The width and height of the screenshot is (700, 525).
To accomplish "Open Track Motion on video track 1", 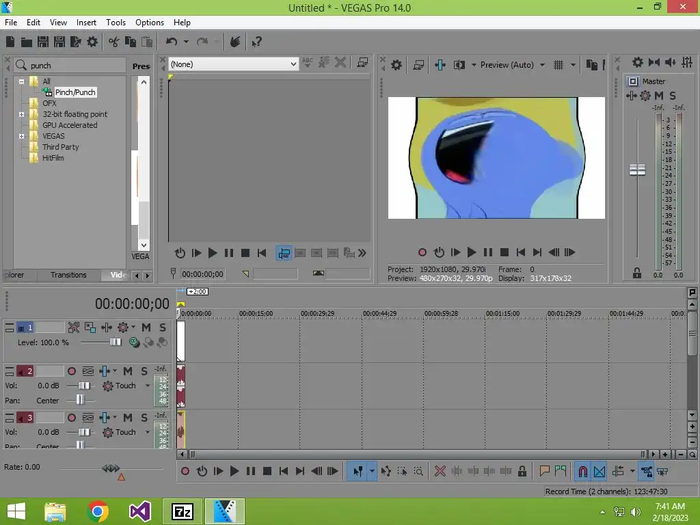I will (90, 327).
